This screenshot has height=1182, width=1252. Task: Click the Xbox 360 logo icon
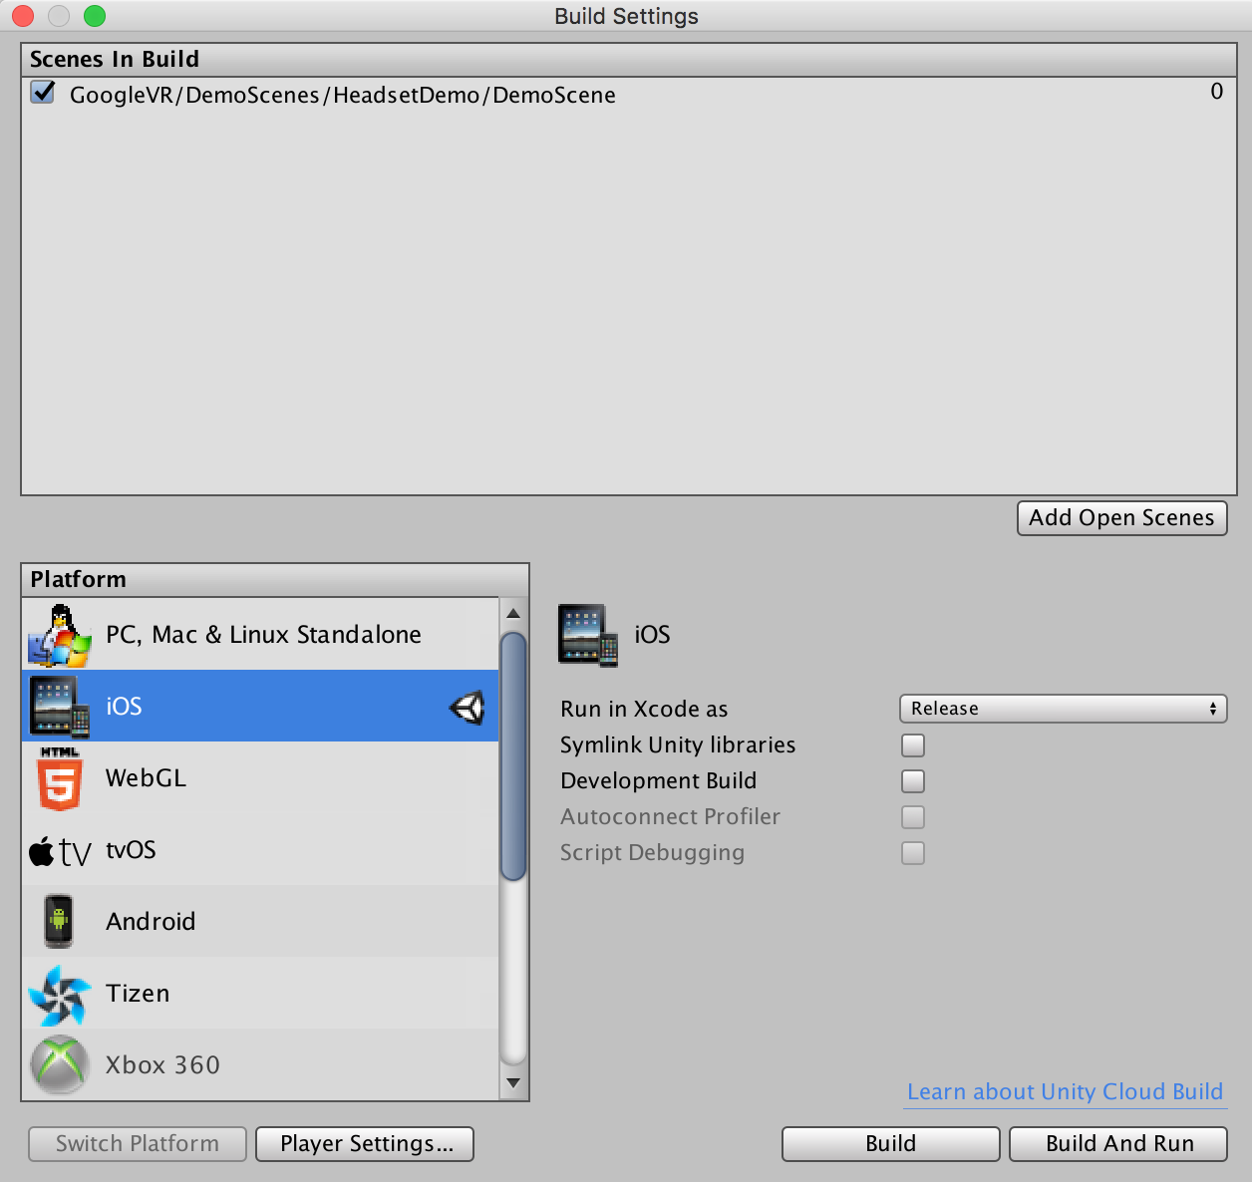[x=60, y=1064]
